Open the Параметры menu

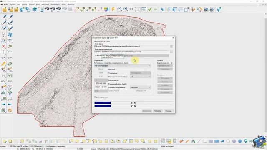(x=55, y=5)
